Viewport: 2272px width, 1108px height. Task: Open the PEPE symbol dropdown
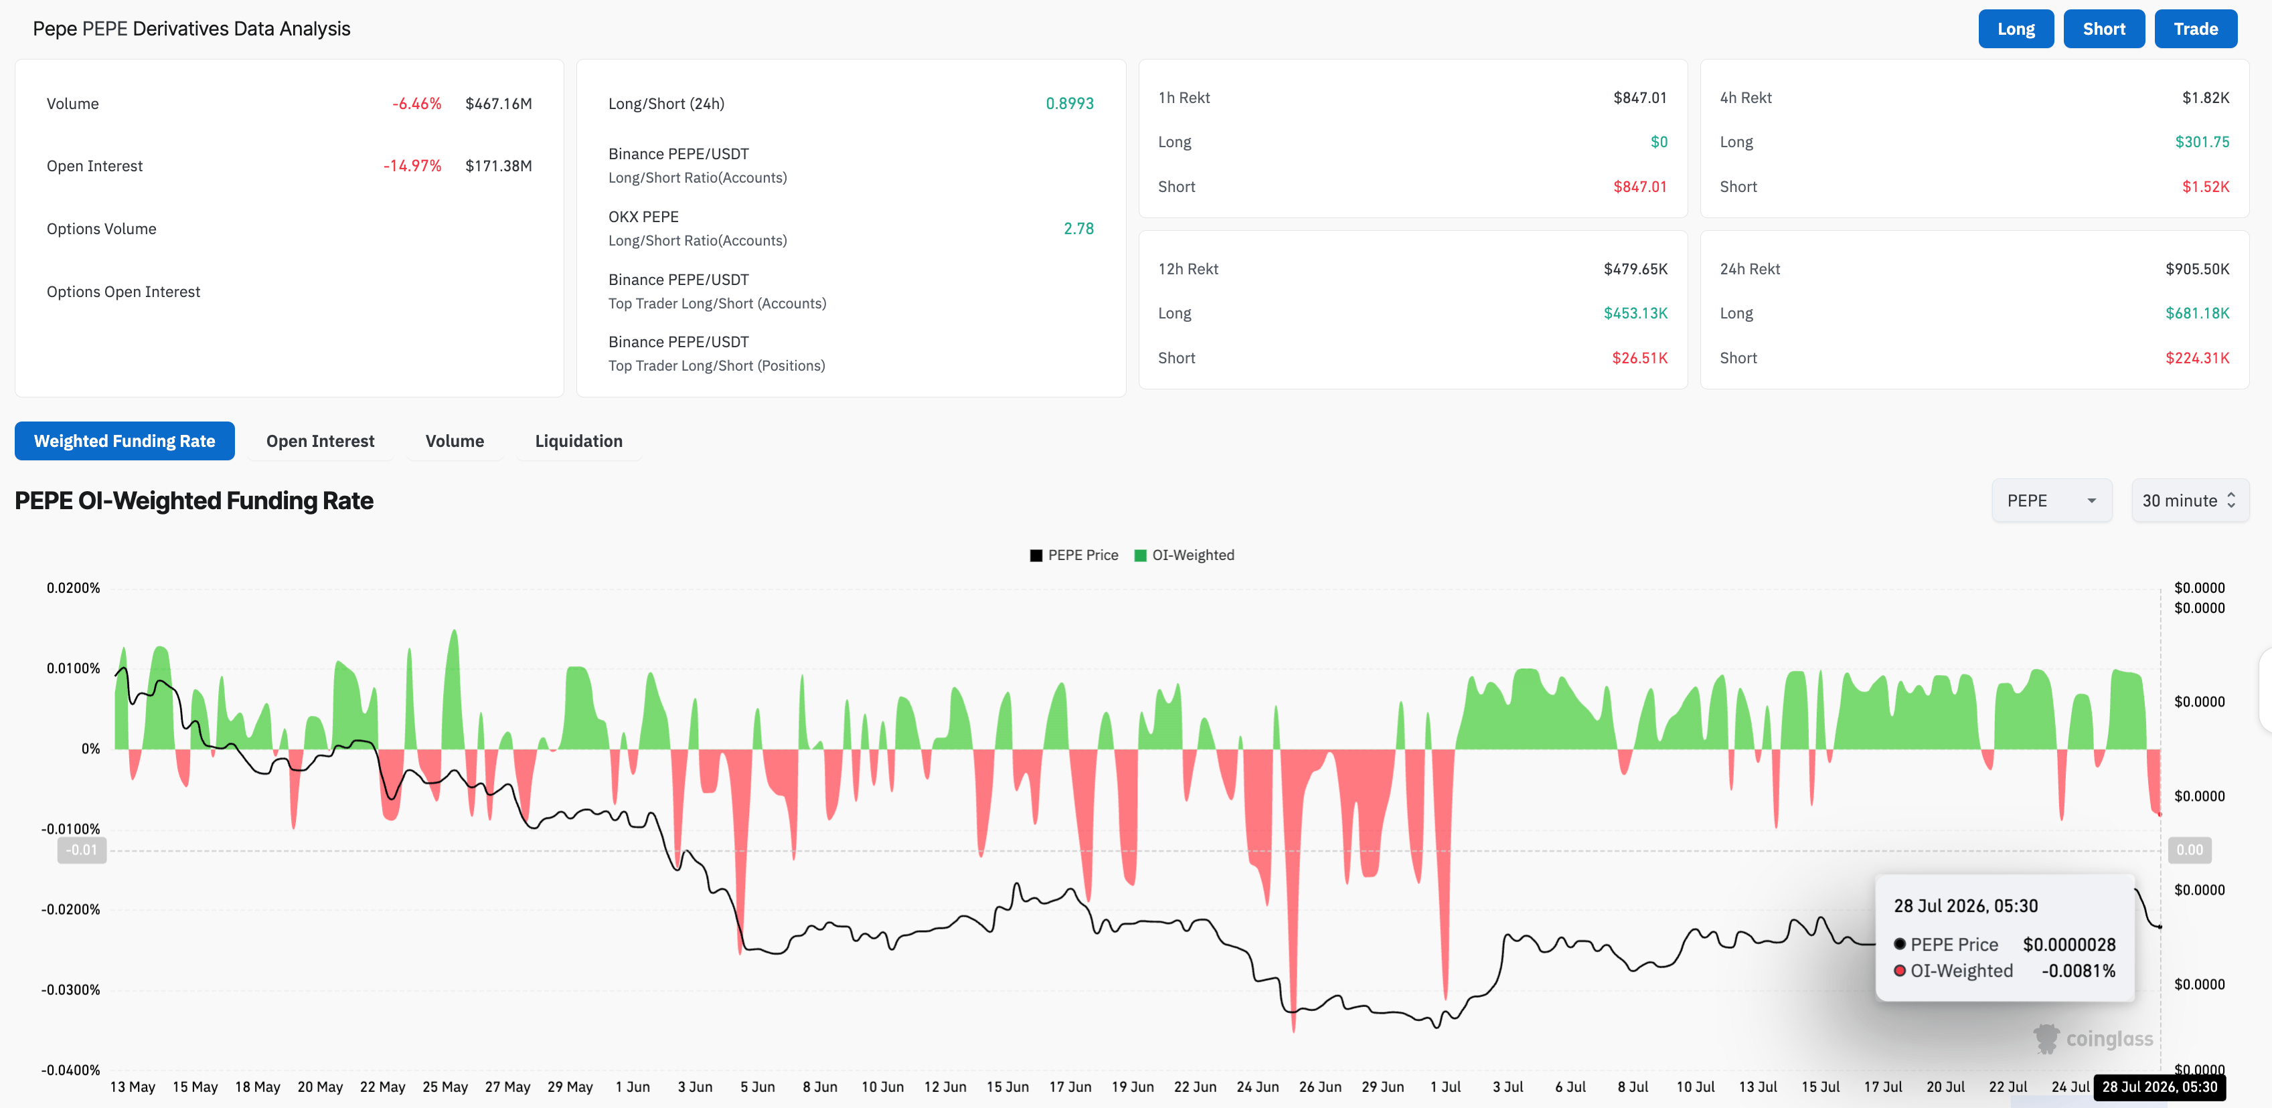(2052, 500)
